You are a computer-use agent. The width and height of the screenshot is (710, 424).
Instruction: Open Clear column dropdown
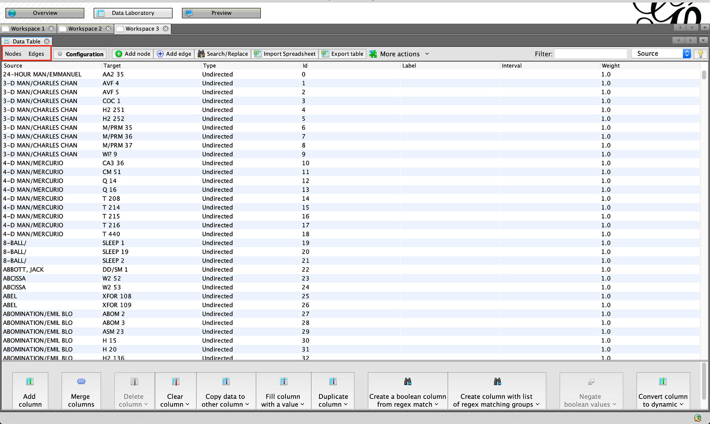coord(175,391)
